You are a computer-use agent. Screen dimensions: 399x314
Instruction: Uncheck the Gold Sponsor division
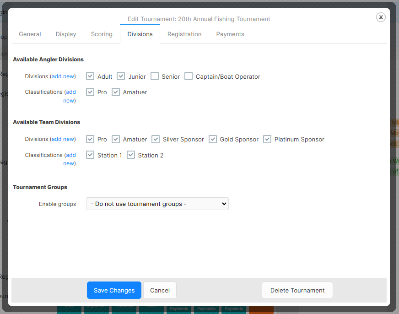pos(213,139)
